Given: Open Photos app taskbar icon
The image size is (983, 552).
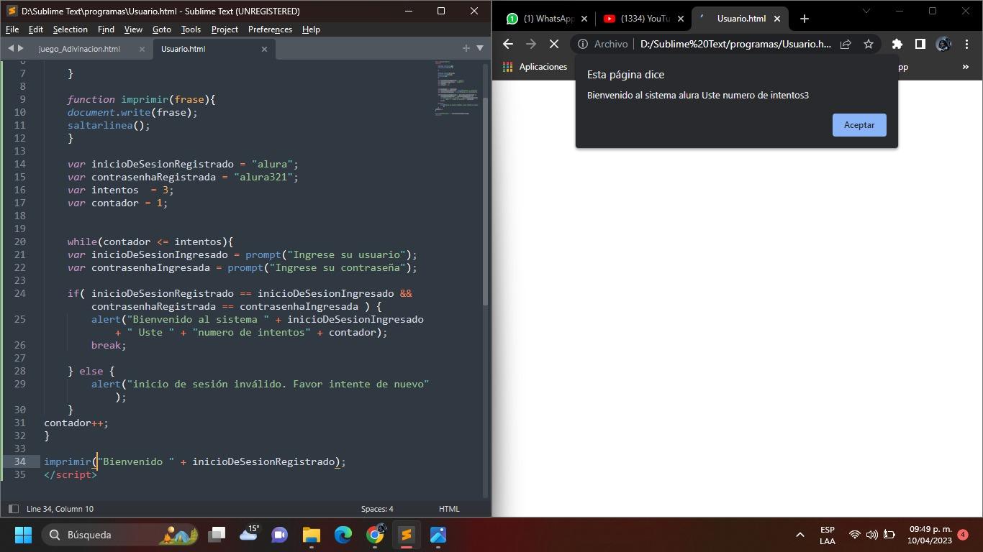Looking at the screenshot, I should 438,535.
